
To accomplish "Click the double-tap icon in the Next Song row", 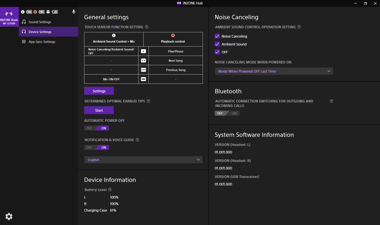I will 144,60.
